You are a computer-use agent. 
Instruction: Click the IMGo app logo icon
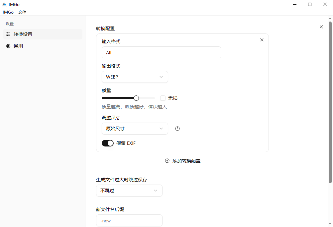(x=4, y=4)
